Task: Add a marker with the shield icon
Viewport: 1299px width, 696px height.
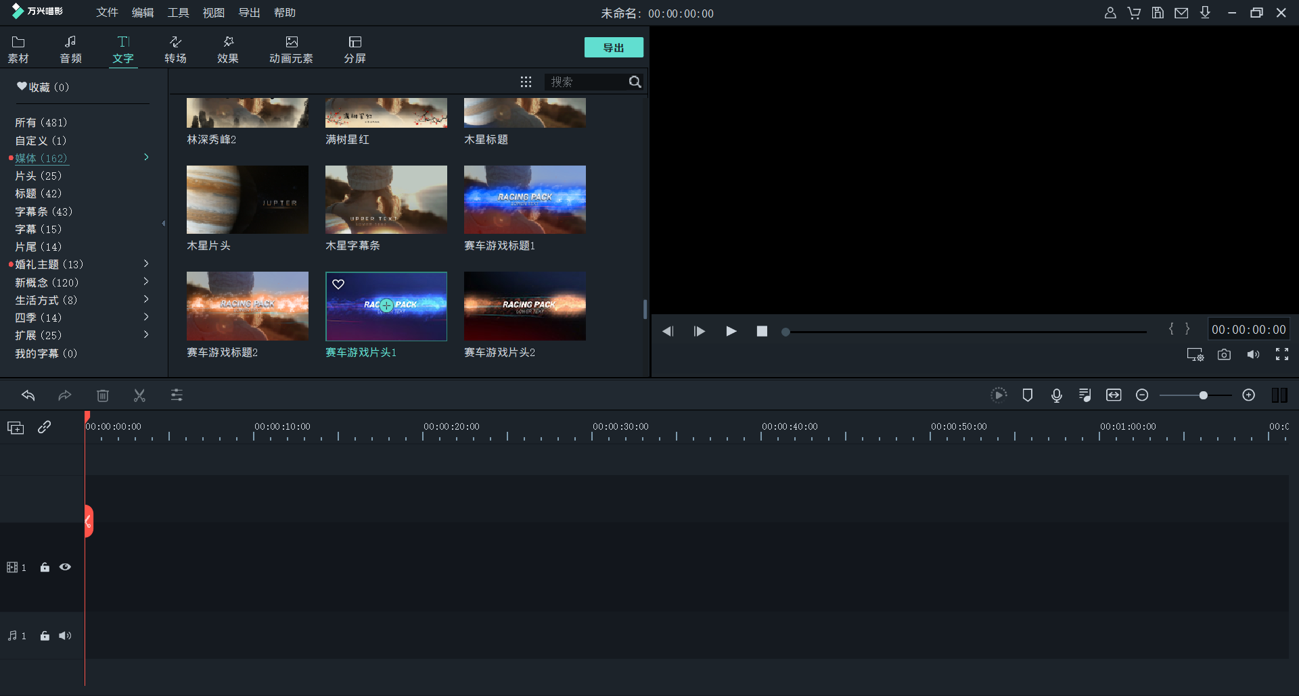Action: coord(1027,395)
